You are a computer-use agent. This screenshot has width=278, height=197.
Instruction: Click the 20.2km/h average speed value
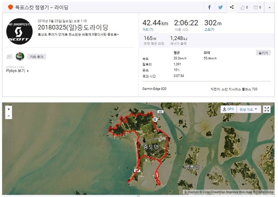(x=180, y=58)
